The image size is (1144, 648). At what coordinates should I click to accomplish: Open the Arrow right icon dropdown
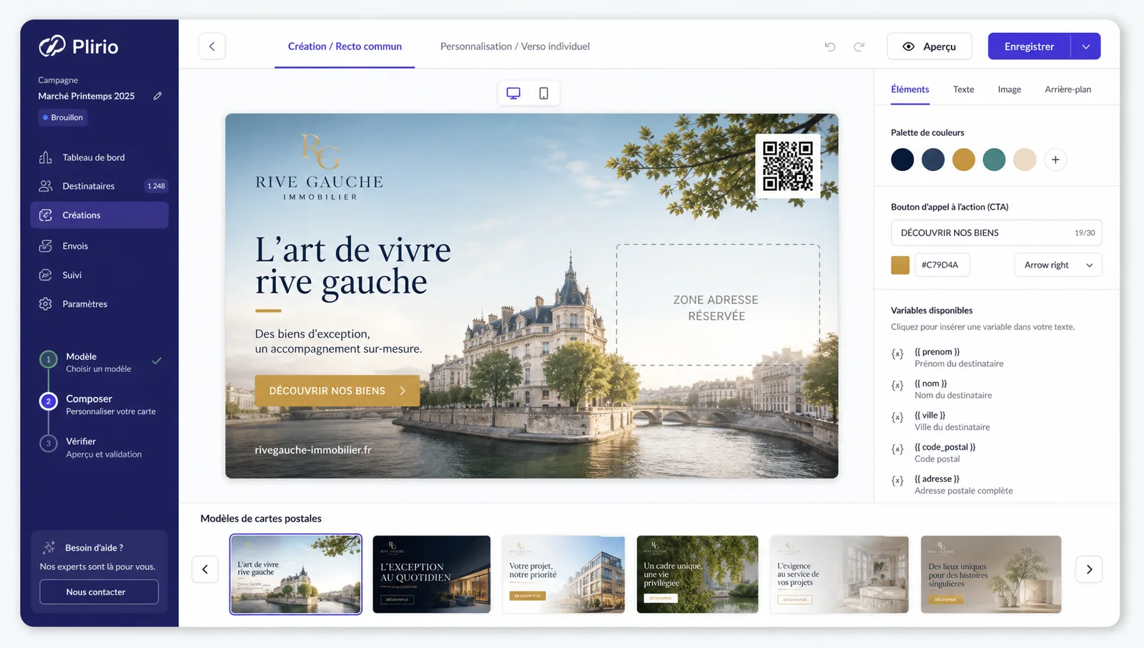coord(1058,265)
